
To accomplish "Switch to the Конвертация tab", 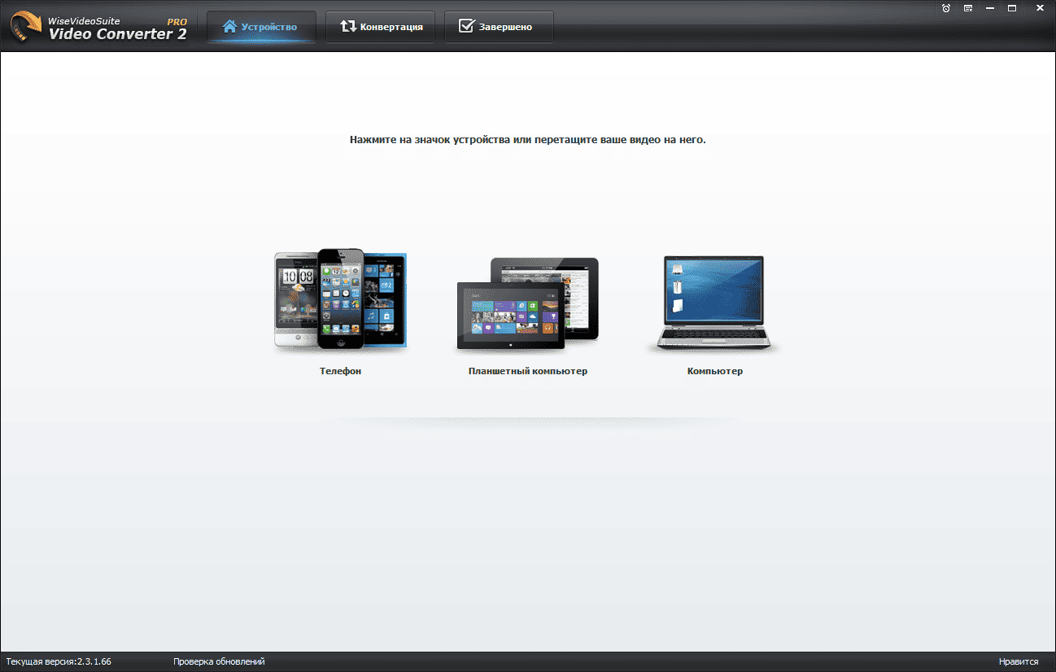I will (381, 27).
